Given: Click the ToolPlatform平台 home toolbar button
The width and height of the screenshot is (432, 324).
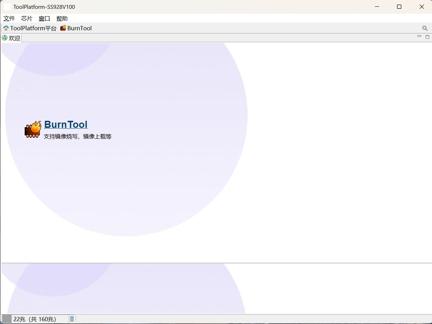Looking at the screenshot, I should point(30,28).
